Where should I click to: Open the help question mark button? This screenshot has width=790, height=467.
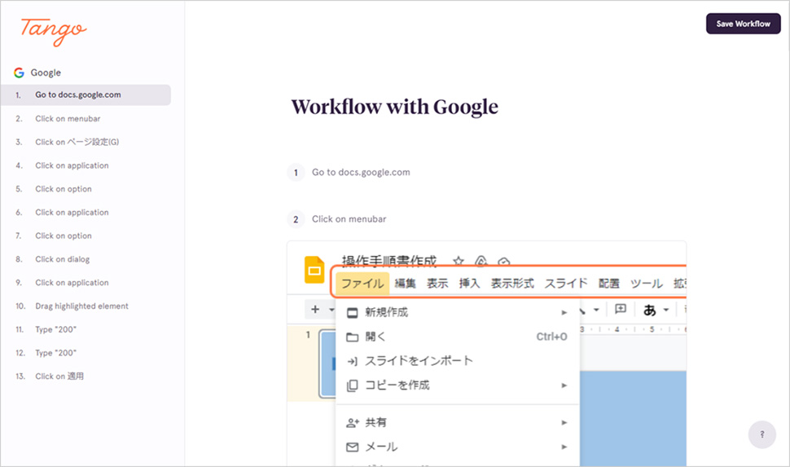[761, 434]
